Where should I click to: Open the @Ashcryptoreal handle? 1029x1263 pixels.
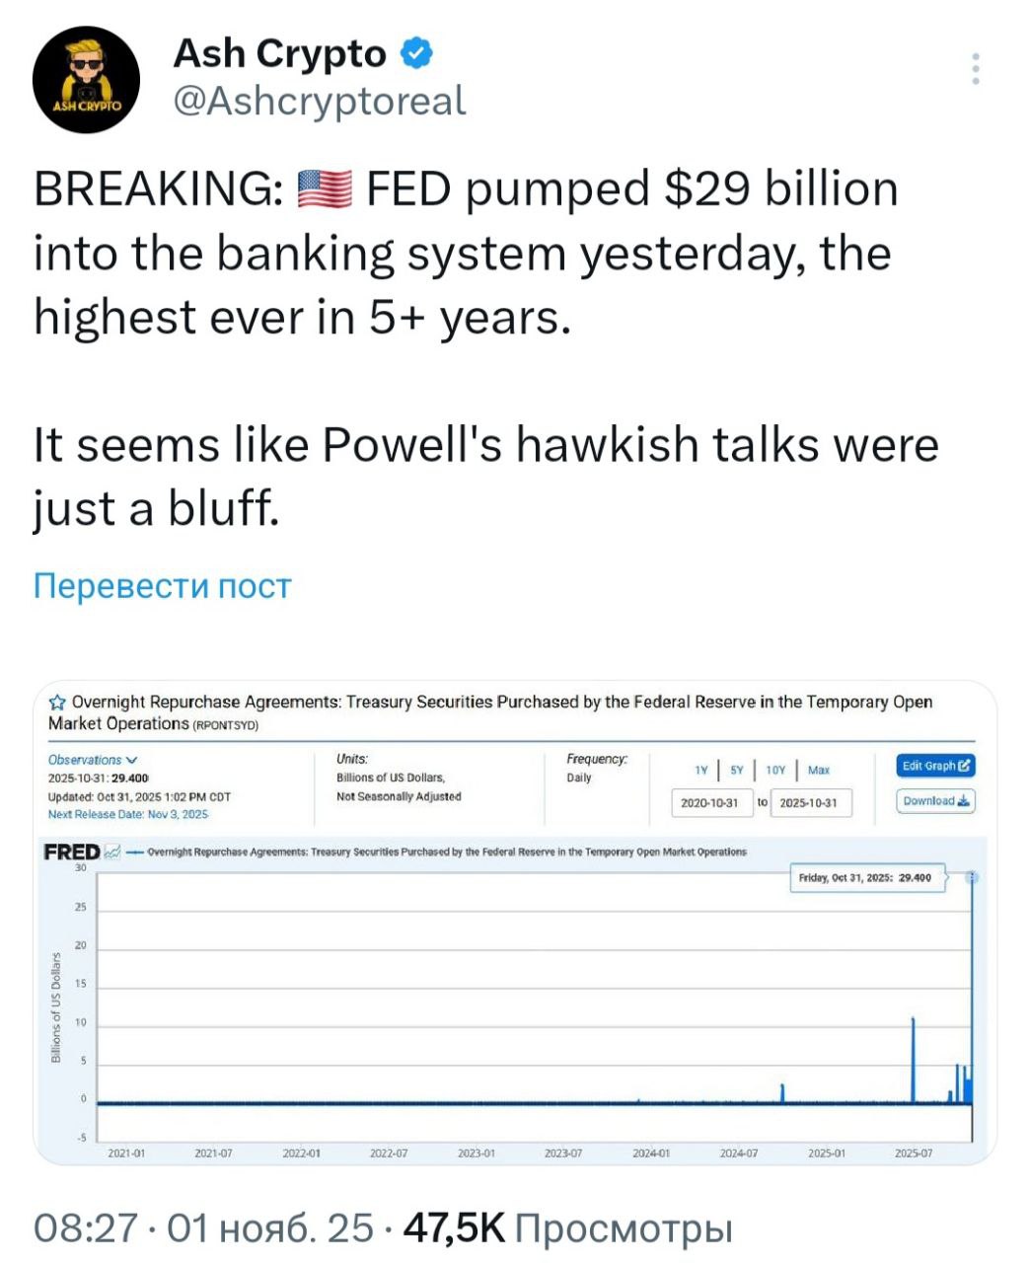[320, 101]
